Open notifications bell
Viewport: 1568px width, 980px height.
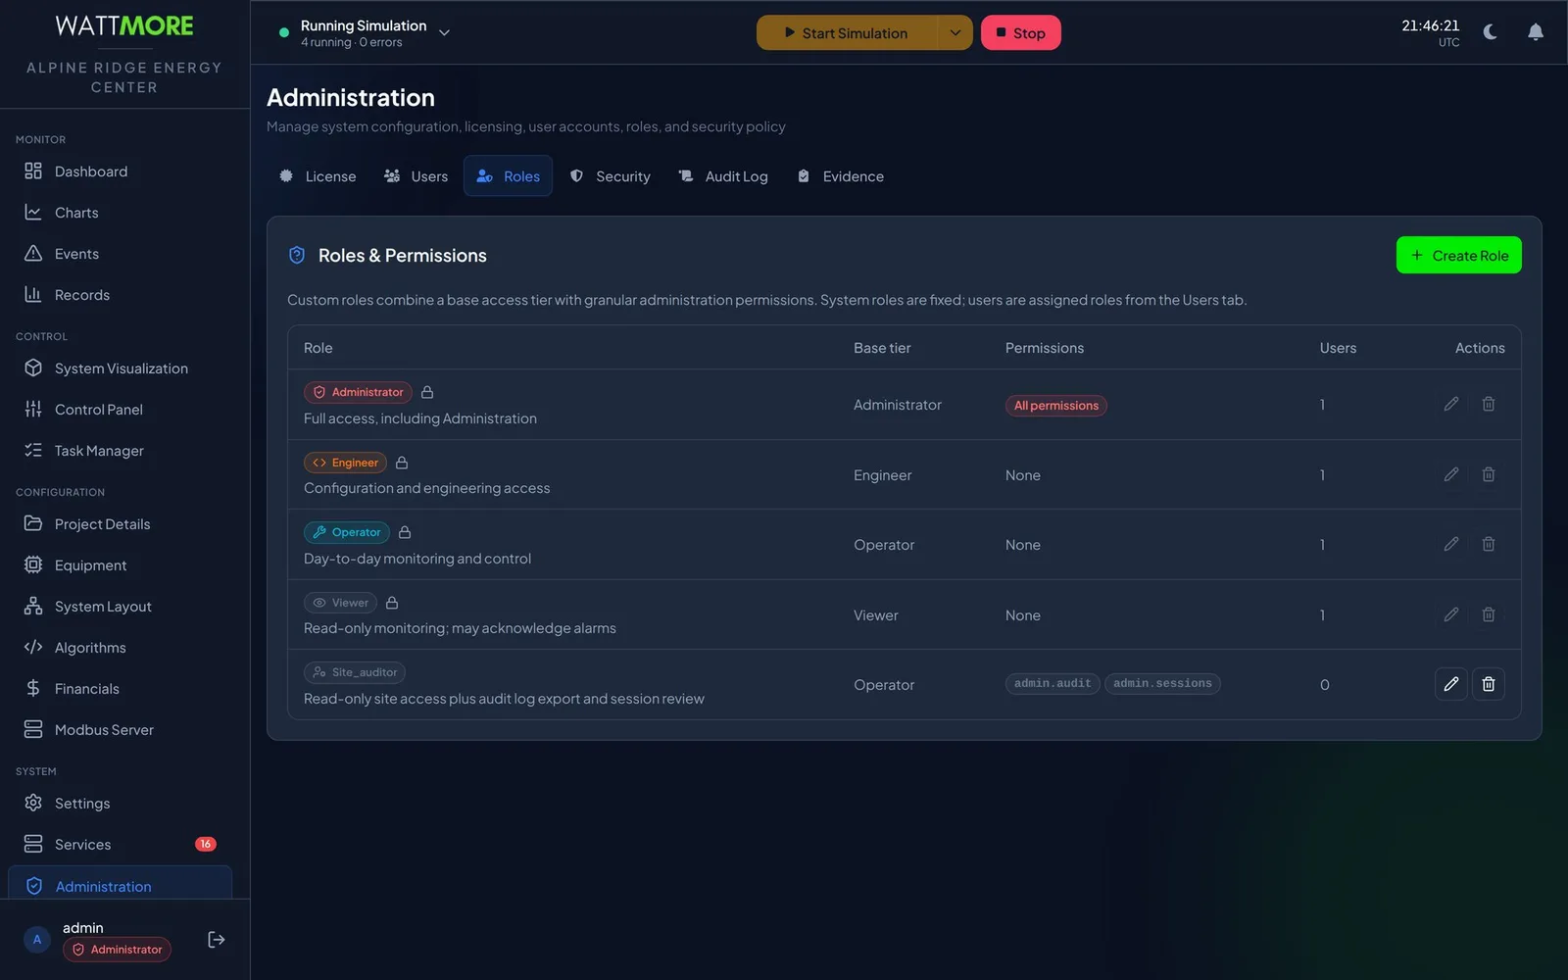(1536, 32)
